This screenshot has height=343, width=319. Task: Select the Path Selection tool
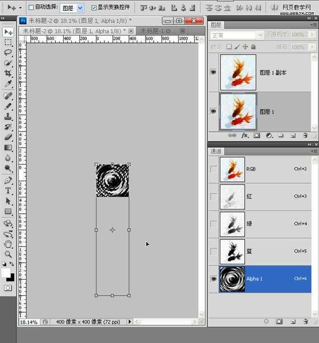pos(9,201)
